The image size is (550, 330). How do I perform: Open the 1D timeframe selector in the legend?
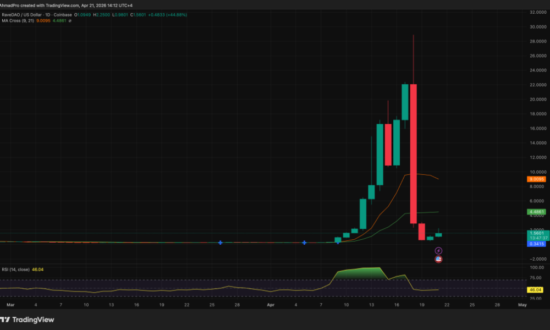point(47,15)
